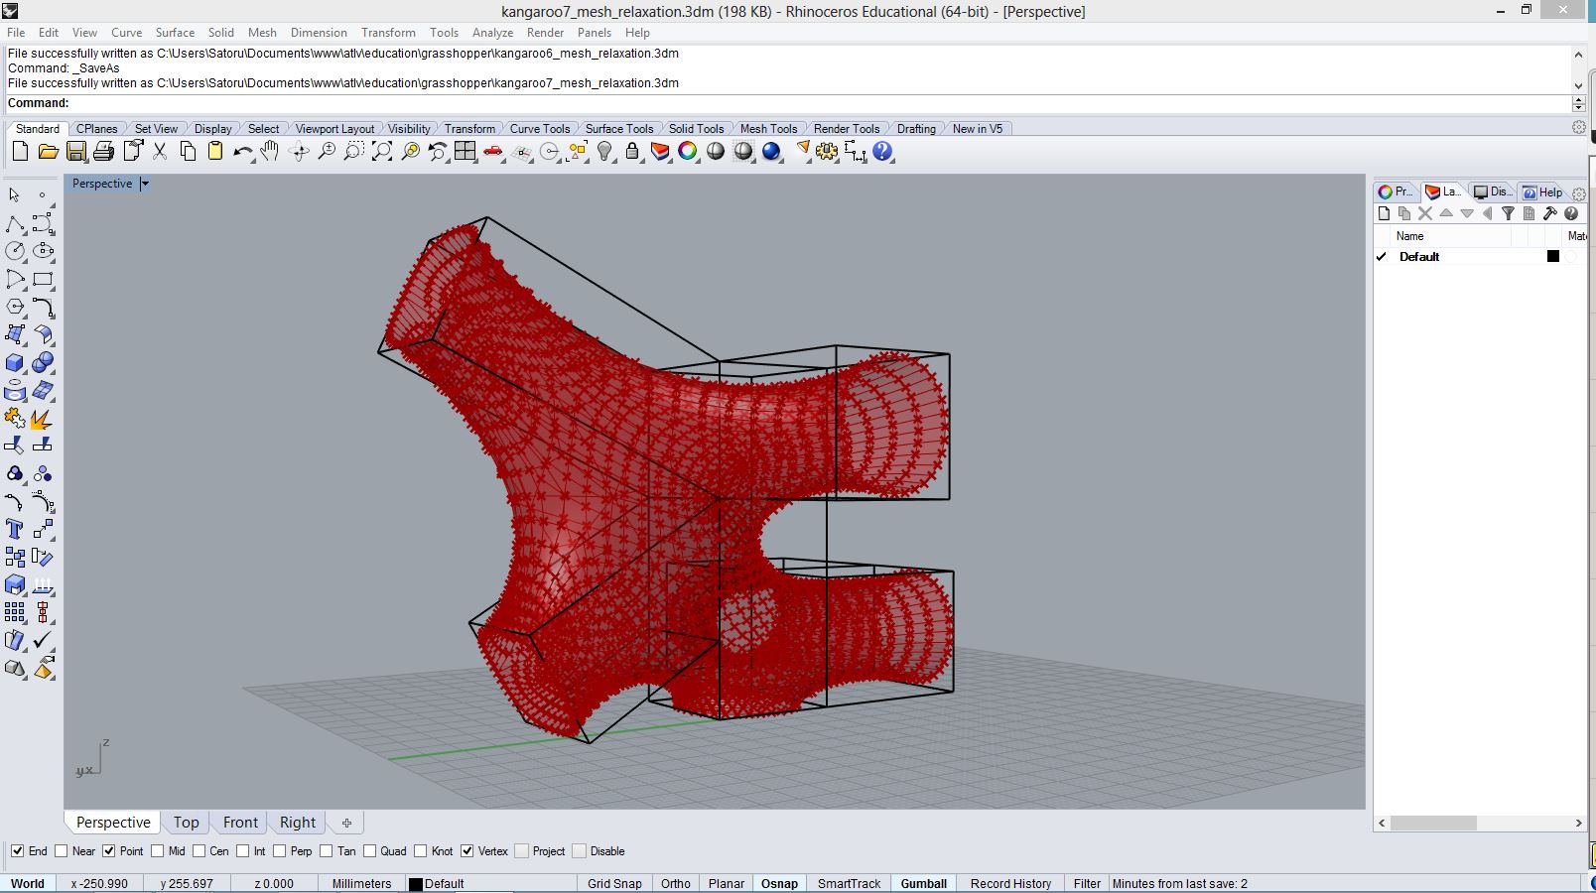Click the Zoom Extents toolbar icon
This screenshot has width=1596, height=893.
(382, 152)
